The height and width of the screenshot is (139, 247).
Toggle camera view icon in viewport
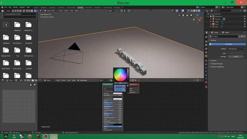(x=183, y=15)
